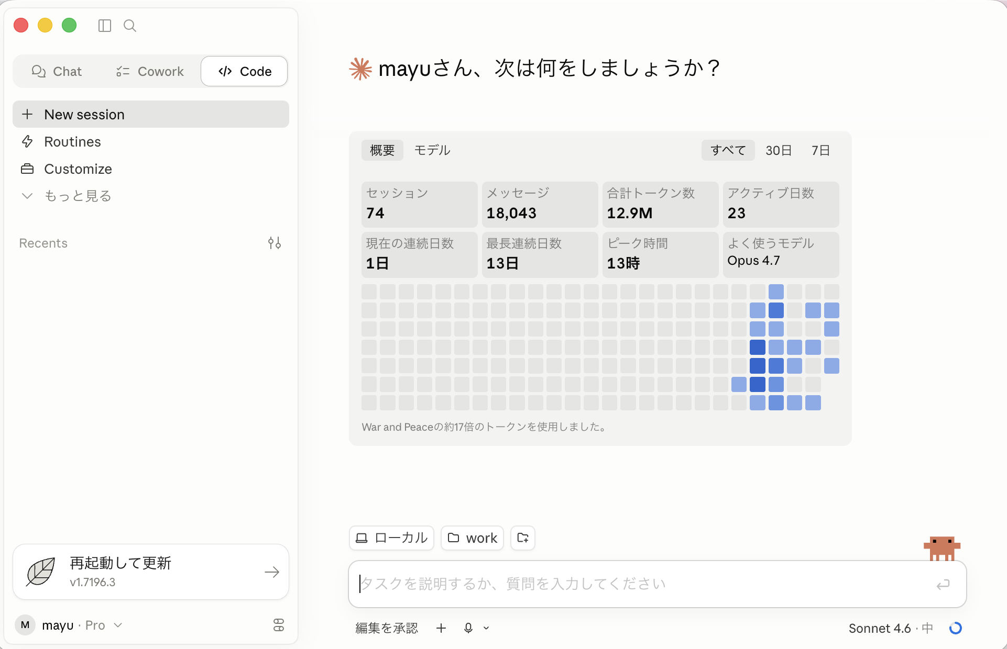Open search with magnifier icon

[x=130, y=26]
